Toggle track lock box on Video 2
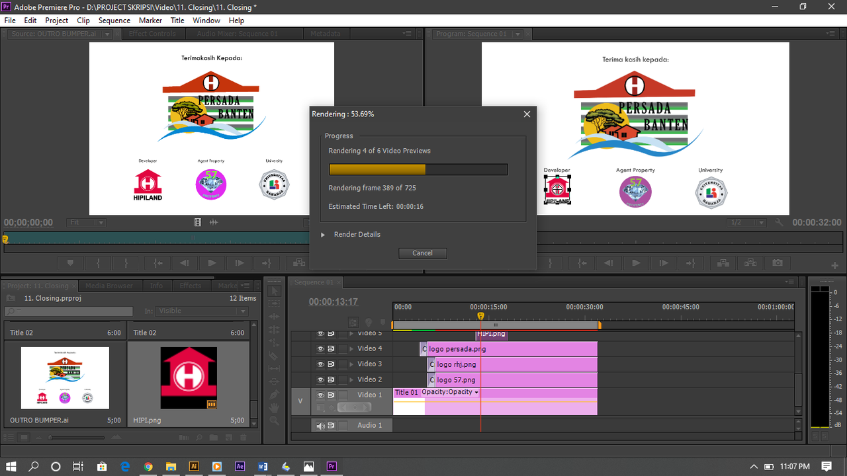Image resolution: width=847 pixels, height=476 pixels. click(x=343, y=380)
